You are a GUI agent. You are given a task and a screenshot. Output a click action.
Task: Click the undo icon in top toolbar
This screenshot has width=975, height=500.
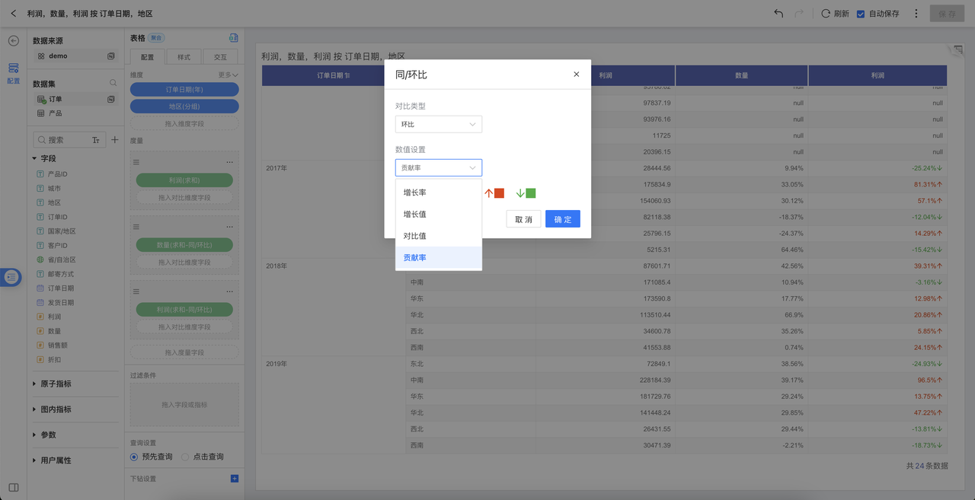pyautogui.click(x=778, y=14)
